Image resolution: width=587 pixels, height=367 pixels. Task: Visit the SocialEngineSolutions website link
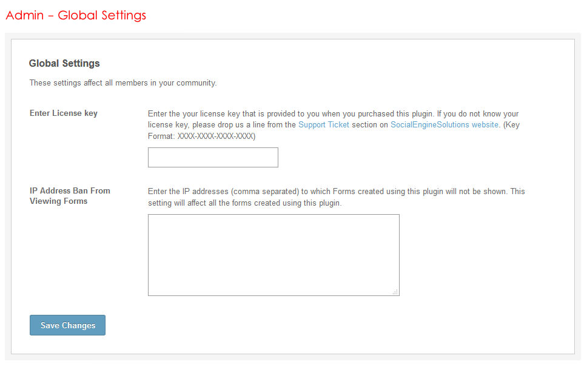[444, 125]
